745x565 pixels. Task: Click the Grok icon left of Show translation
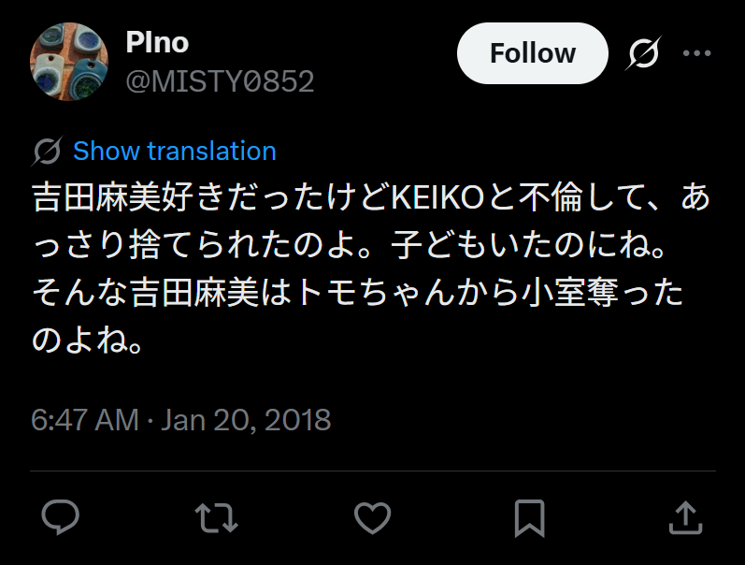point(47,152)
